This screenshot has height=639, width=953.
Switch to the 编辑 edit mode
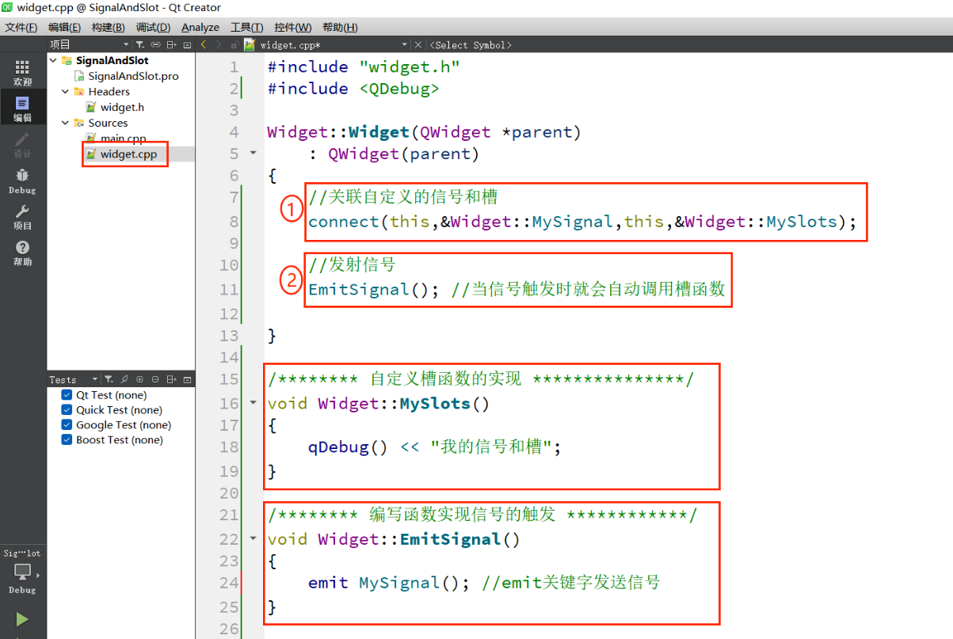(x=22, y=108)
